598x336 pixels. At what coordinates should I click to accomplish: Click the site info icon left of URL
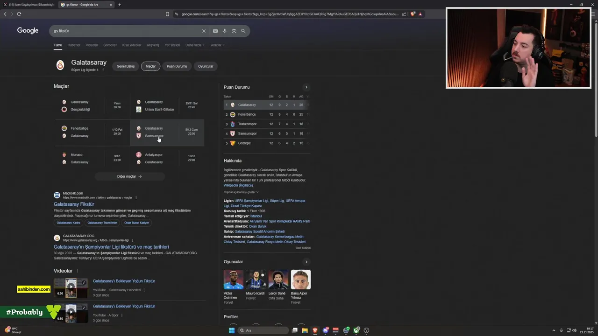(x=177, y=14)
